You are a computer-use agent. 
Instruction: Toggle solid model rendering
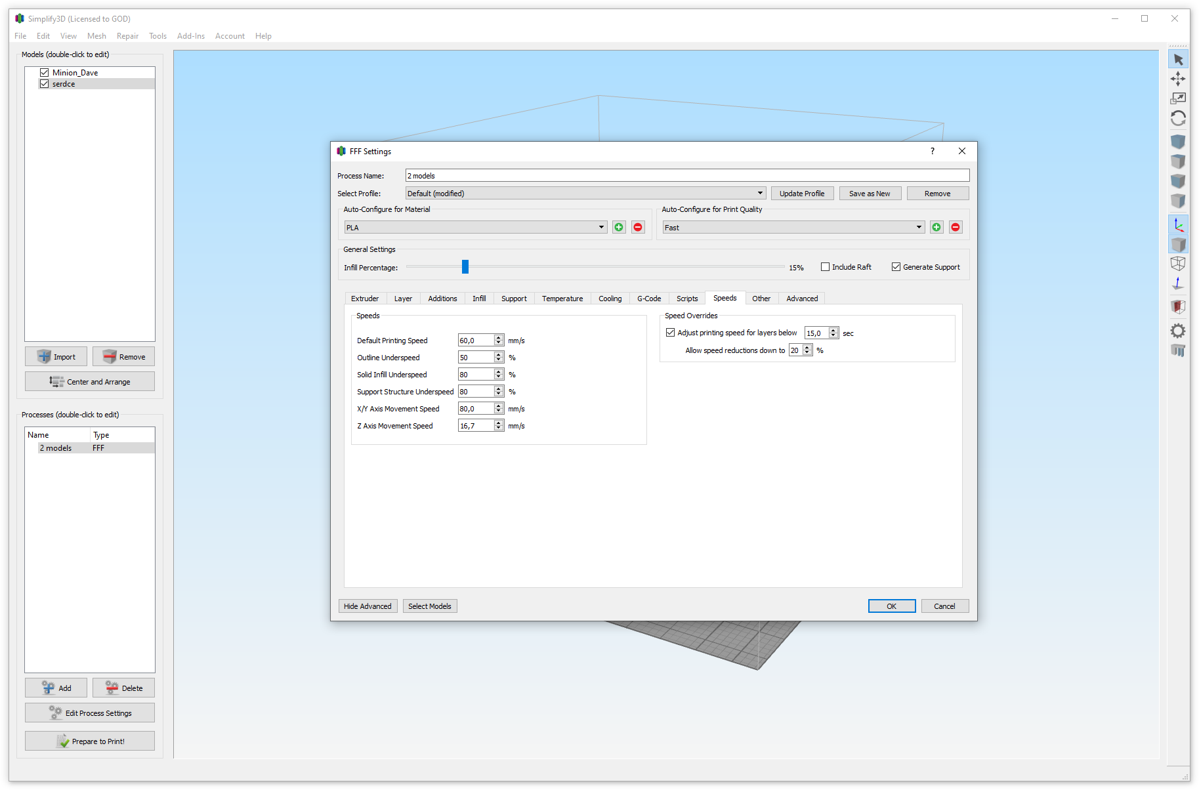1178,245
